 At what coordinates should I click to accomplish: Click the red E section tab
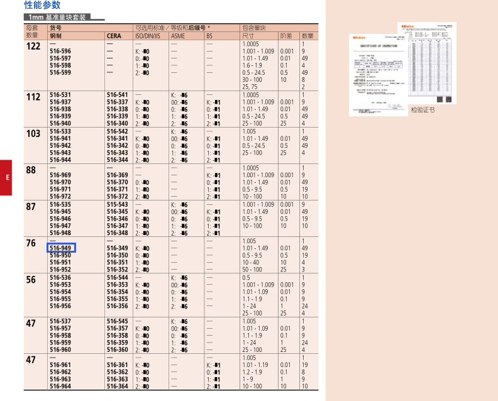[x=6, y=177]
